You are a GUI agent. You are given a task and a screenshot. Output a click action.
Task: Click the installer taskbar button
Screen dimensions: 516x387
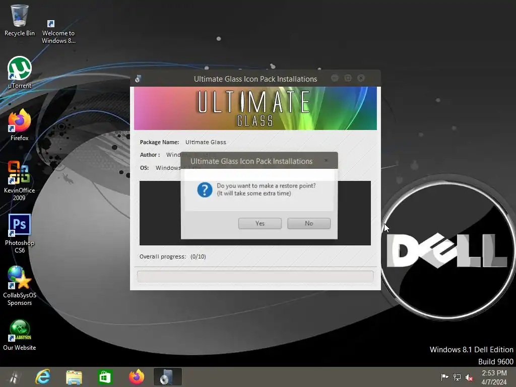coord(167,377)
